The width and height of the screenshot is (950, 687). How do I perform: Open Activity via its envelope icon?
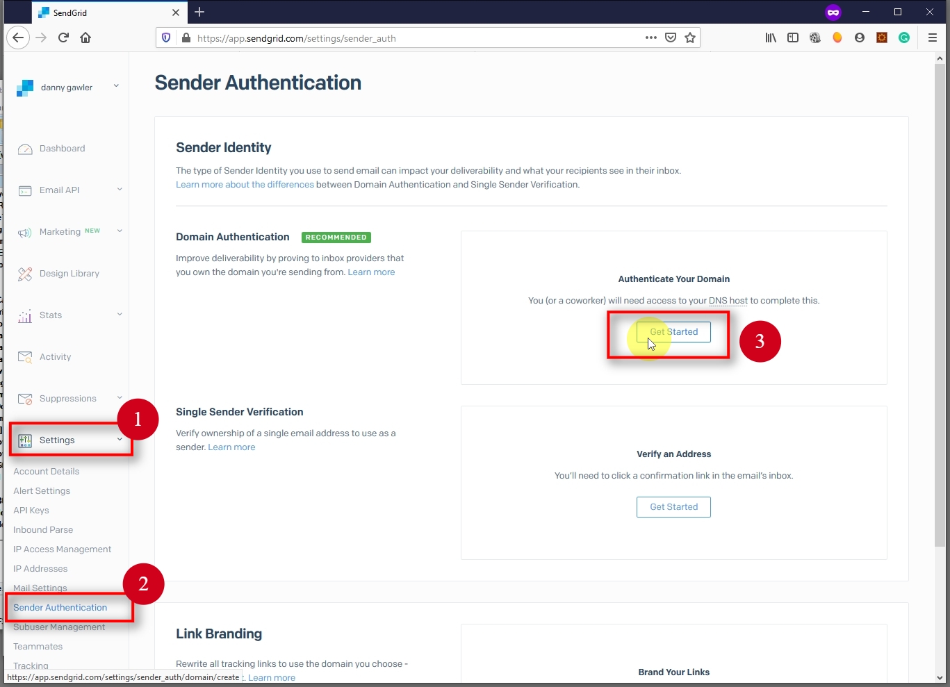pos(24,356)
